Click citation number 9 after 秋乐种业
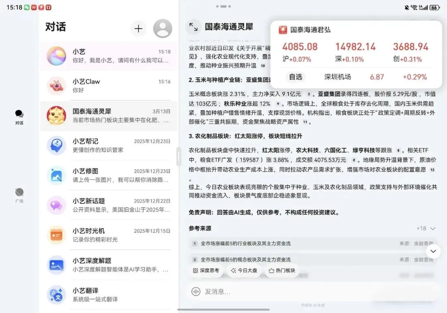Viewport: 447px width, 313px height. (x=278, y=104)
